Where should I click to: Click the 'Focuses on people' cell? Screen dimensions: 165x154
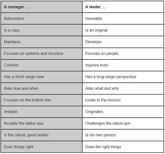click(123, 54)
